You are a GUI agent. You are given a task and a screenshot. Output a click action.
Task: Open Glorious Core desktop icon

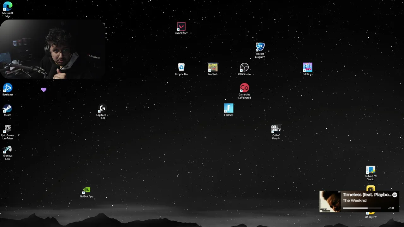click(8, 153)
